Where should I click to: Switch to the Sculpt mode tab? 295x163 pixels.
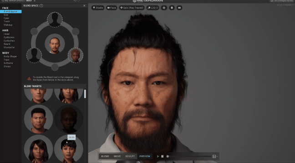point(130,156)
